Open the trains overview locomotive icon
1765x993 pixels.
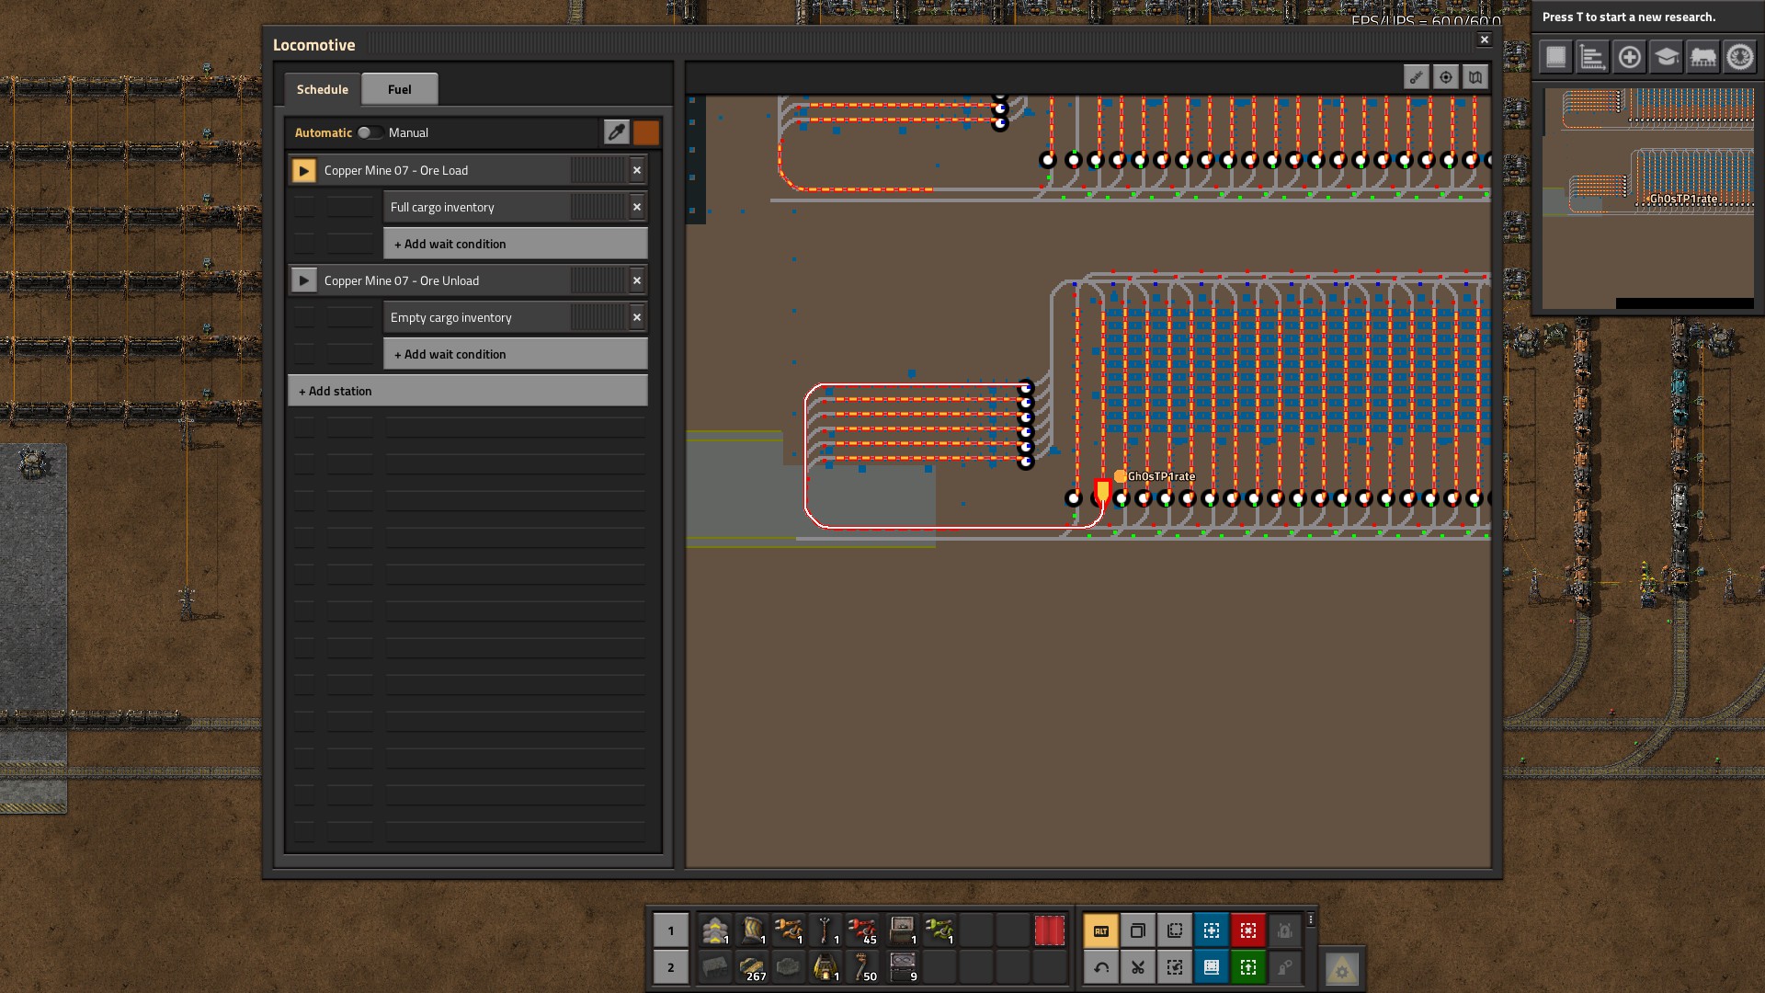(x=1702, y=57)
